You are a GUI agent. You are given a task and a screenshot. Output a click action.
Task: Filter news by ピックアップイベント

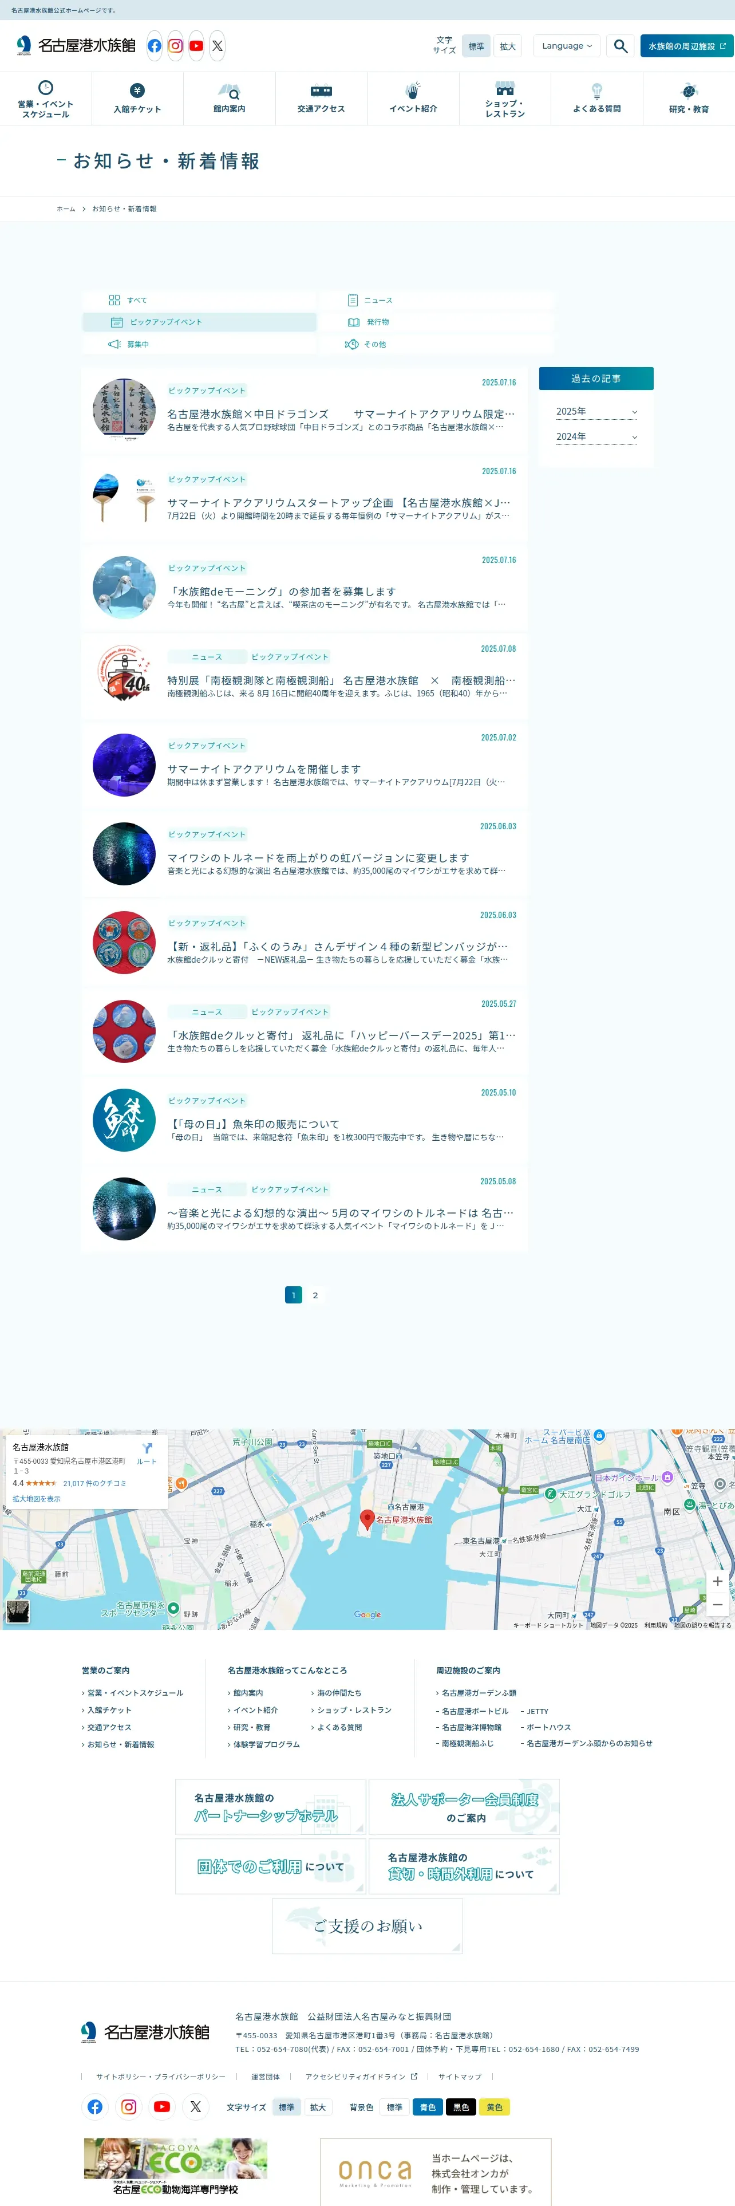coord(199,322)
